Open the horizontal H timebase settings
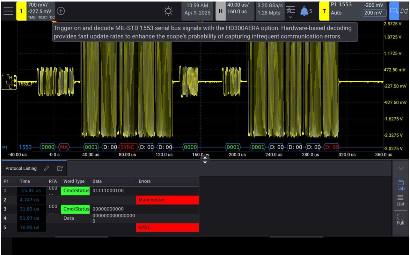The width and height of the screenshot is (410, 255). pos(220,11)
